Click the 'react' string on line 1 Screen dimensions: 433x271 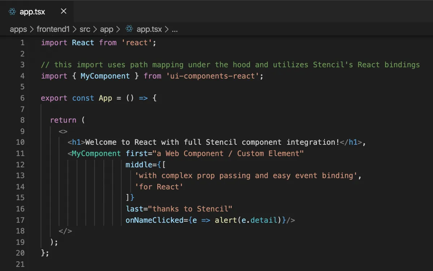[x=137, y=43]
